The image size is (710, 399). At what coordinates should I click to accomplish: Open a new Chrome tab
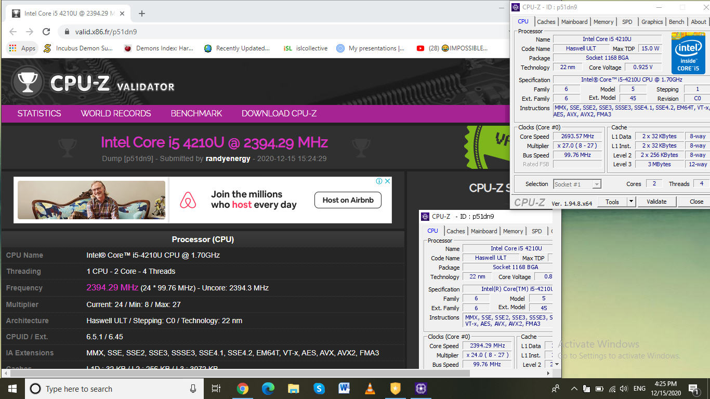tap(142, 14)
